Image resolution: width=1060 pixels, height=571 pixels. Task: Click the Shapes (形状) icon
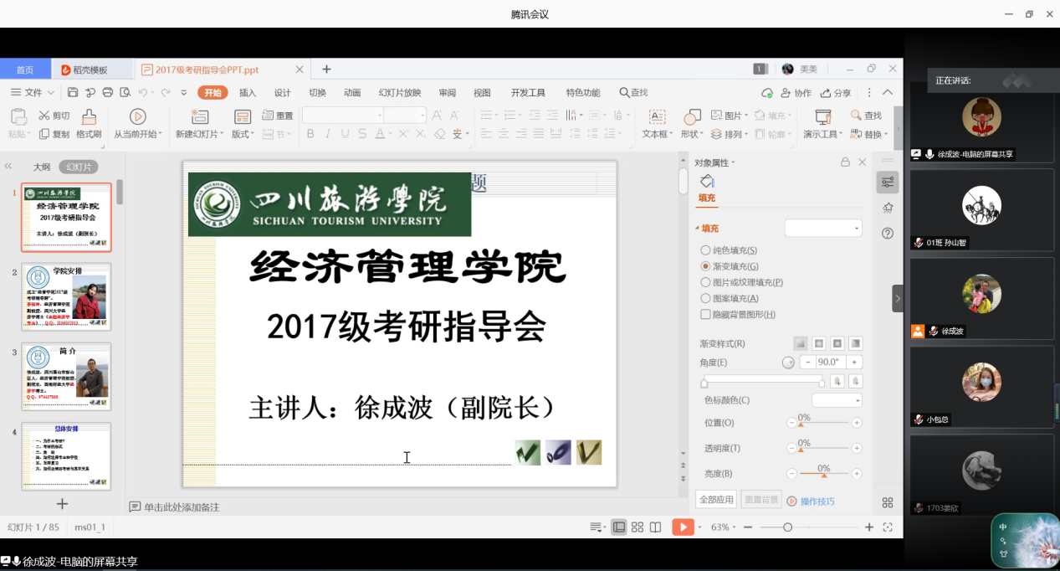693,117
